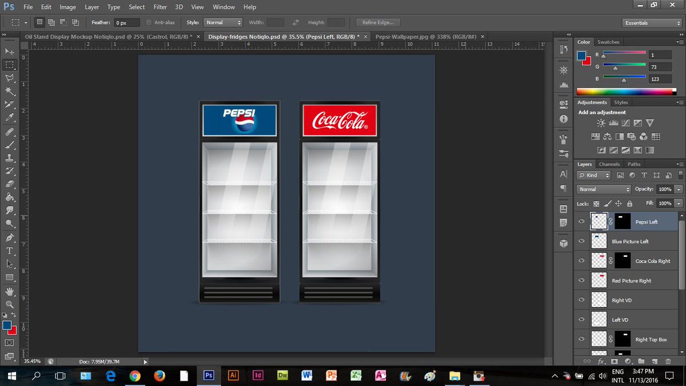Open the Filter menu
This screenshot has height=386, width=686.
pos(160,7)
